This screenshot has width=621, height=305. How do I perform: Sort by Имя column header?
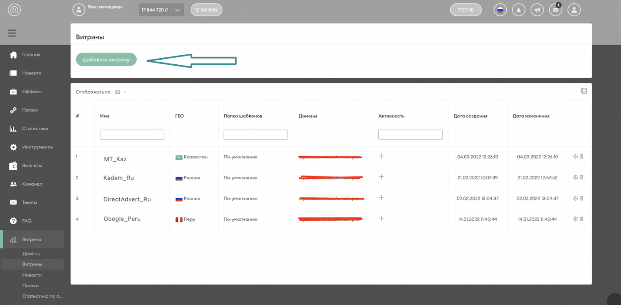(105, 116)
